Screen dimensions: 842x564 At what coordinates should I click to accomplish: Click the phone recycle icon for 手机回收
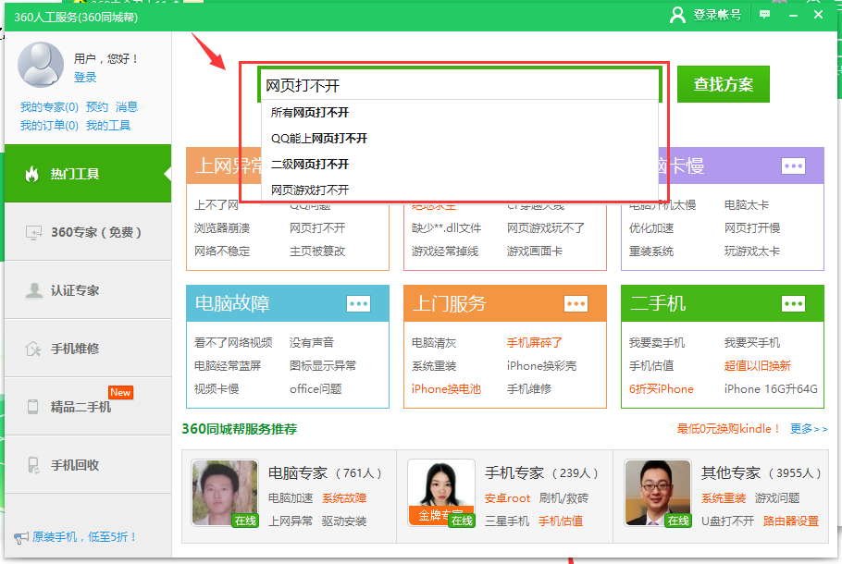32,464
